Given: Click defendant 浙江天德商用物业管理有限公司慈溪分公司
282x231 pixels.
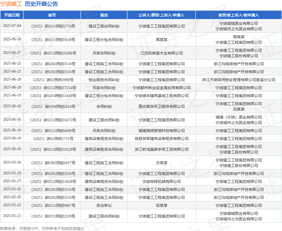Looking at the screenshot, I should tap(239, 80).
